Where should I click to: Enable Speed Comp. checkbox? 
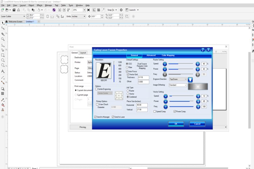(155, 112)
